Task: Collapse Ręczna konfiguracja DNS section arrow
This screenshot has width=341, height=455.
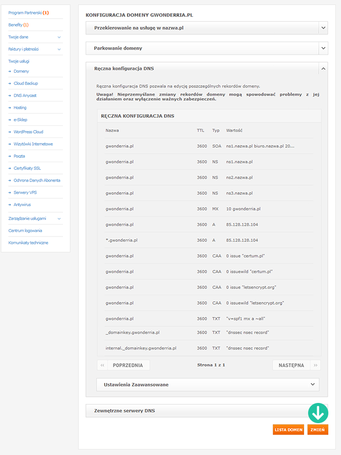Action: click(x=323, y=69)
